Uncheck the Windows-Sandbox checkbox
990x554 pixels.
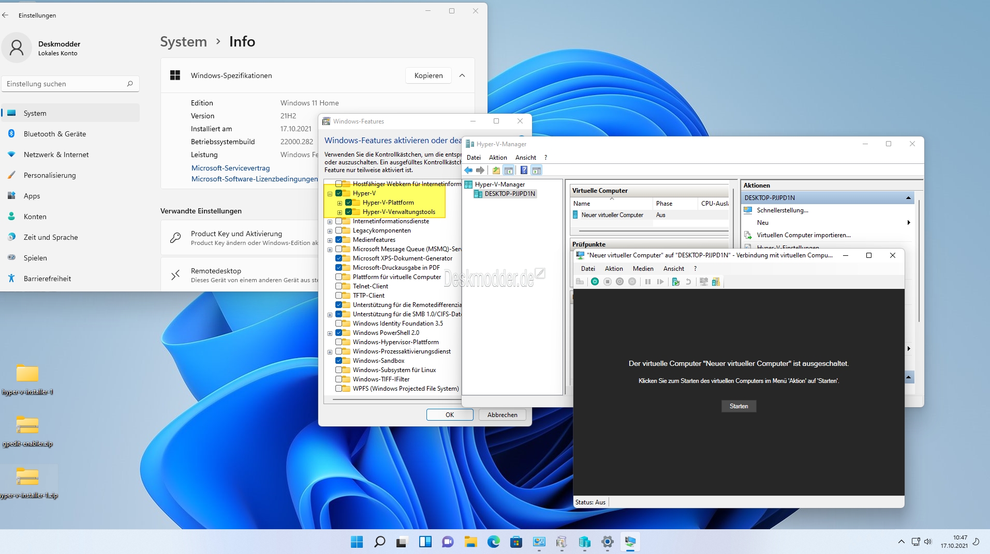pos(339,361)
